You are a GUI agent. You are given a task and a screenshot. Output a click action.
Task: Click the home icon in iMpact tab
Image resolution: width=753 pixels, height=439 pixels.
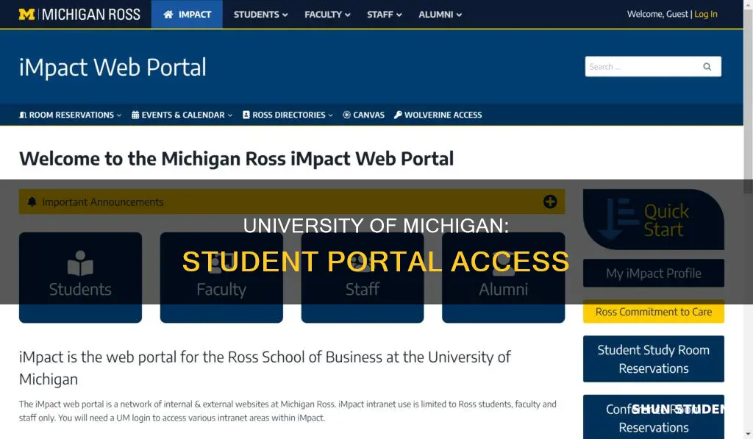(x=168, y=15)
